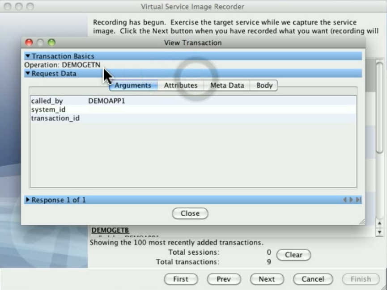Click the recorder scrollbar down arrow
387x290 pixels.
click(379, 232)
